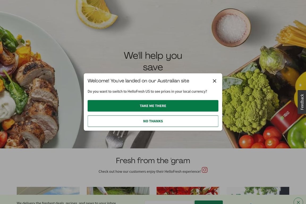Dismiss the newsletter banner with circled X
The image size is (306, 204).
tap(298, 202)
